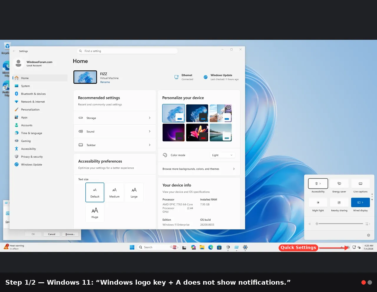
Task: Open Accounts settings
Action: [x=40, y=125]
